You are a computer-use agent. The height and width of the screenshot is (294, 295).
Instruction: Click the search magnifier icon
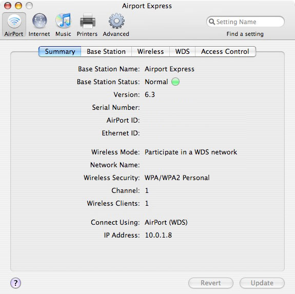point(212,22)
